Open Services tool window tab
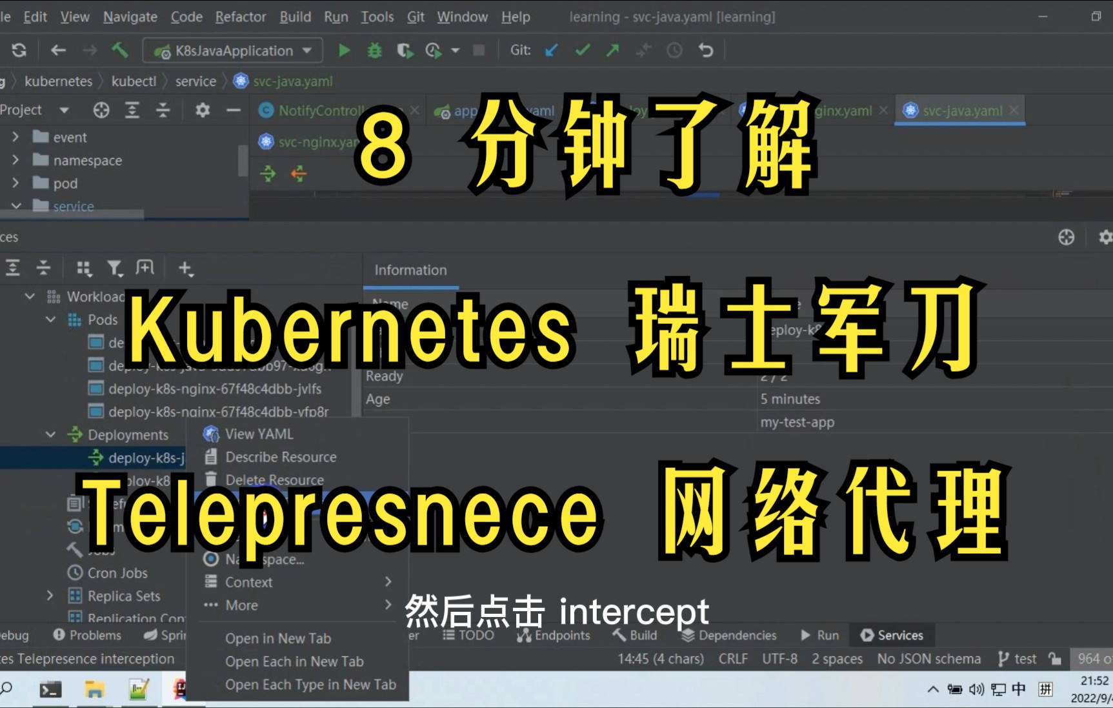The width and height of the screenshot is (1113, 708). coord(892,635)
